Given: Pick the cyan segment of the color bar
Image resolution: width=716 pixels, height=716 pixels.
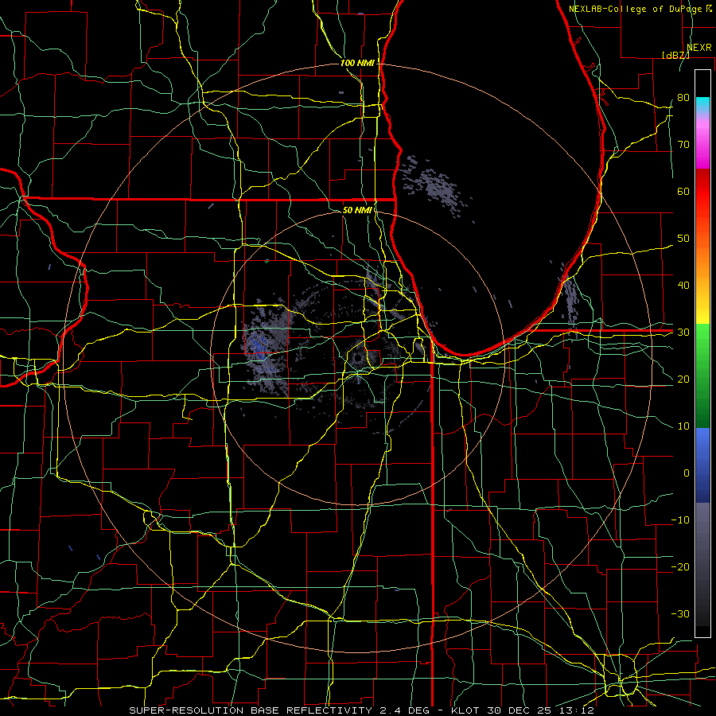Looking at the screenshot, I should (702, 104).
